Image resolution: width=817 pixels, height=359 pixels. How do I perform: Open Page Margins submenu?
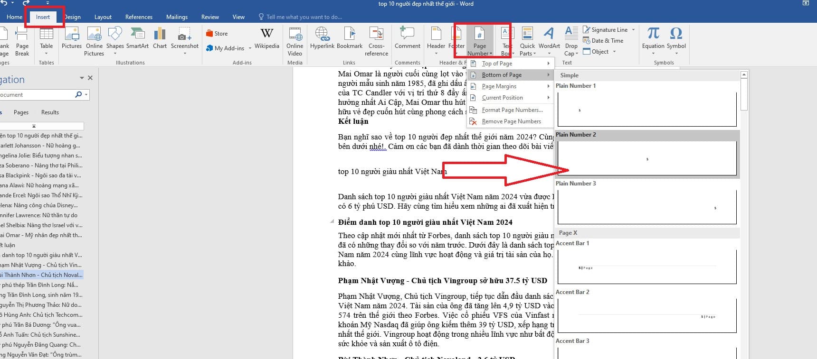510,86
